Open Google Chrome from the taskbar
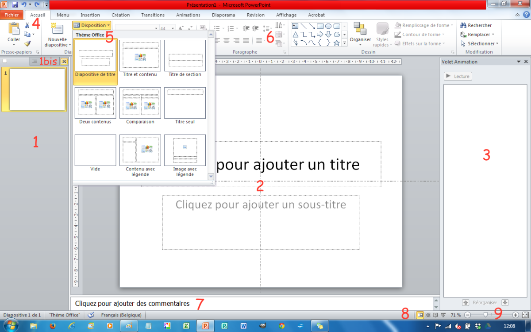 (x=282, y=326)
